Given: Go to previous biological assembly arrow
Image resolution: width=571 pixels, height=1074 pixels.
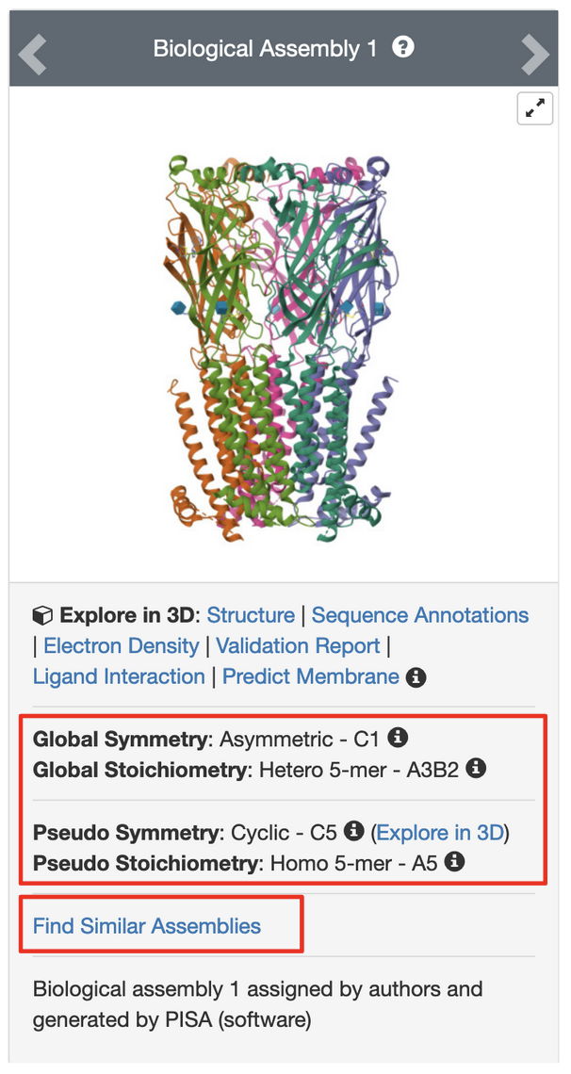Looking at the screenshot, I should tap(32, 54).
